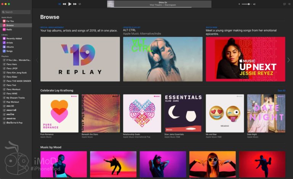Screen dimensions: 293x179
Task: Click the Relationship Goals title link
Action: (x=131, y=134)
